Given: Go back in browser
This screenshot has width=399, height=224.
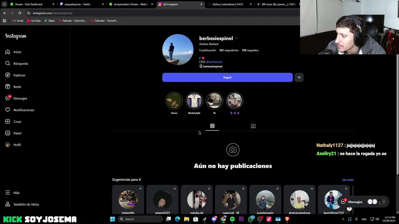Looking at the screenshot, I should pos(5,13).
